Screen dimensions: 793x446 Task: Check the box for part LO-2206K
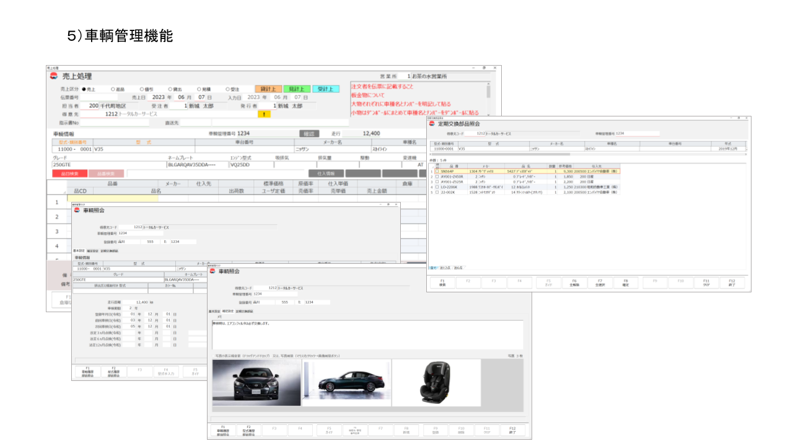437,187
